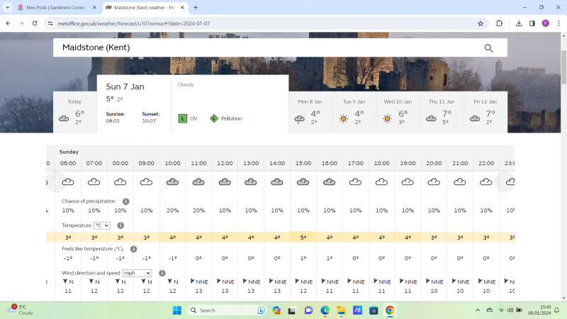The width and height of the screenshot is (567, 319).
Task: Switch to Gardeners Corner tab
Action: coord(56,7)
